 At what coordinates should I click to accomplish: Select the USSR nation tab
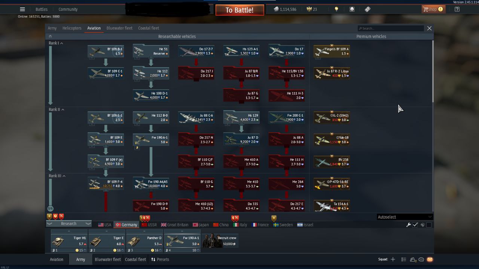tap(149, 225)
